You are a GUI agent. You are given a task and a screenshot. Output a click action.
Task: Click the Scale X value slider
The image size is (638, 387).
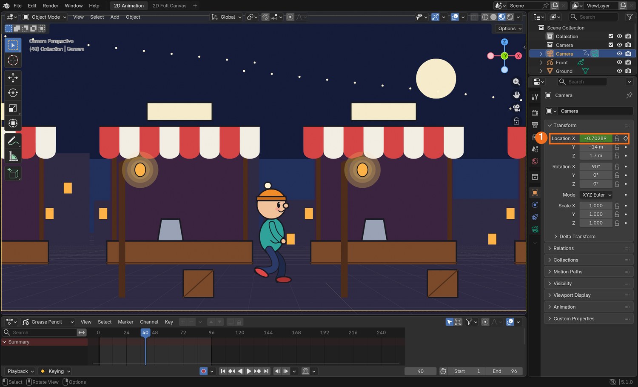coord(595,206)
